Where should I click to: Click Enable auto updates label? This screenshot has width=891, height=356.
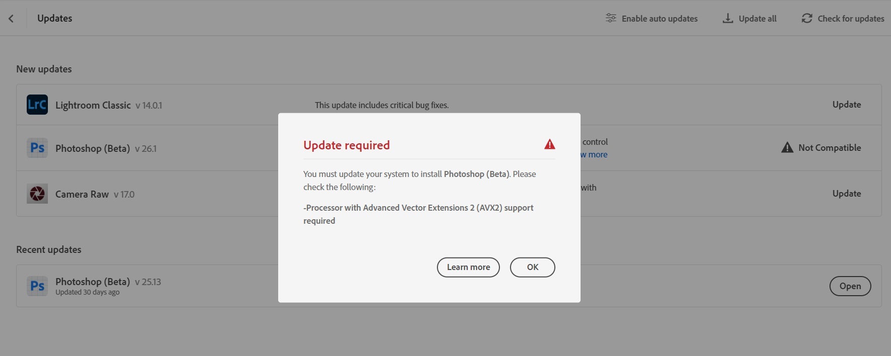pyautogui.click(x=660, y=19)
